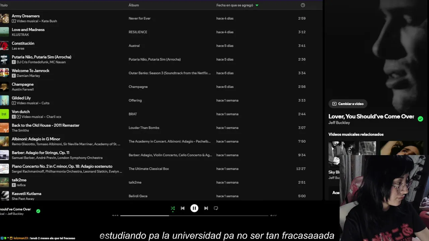
Task: Open She Past Away artist link
Action: pos(23,199)
